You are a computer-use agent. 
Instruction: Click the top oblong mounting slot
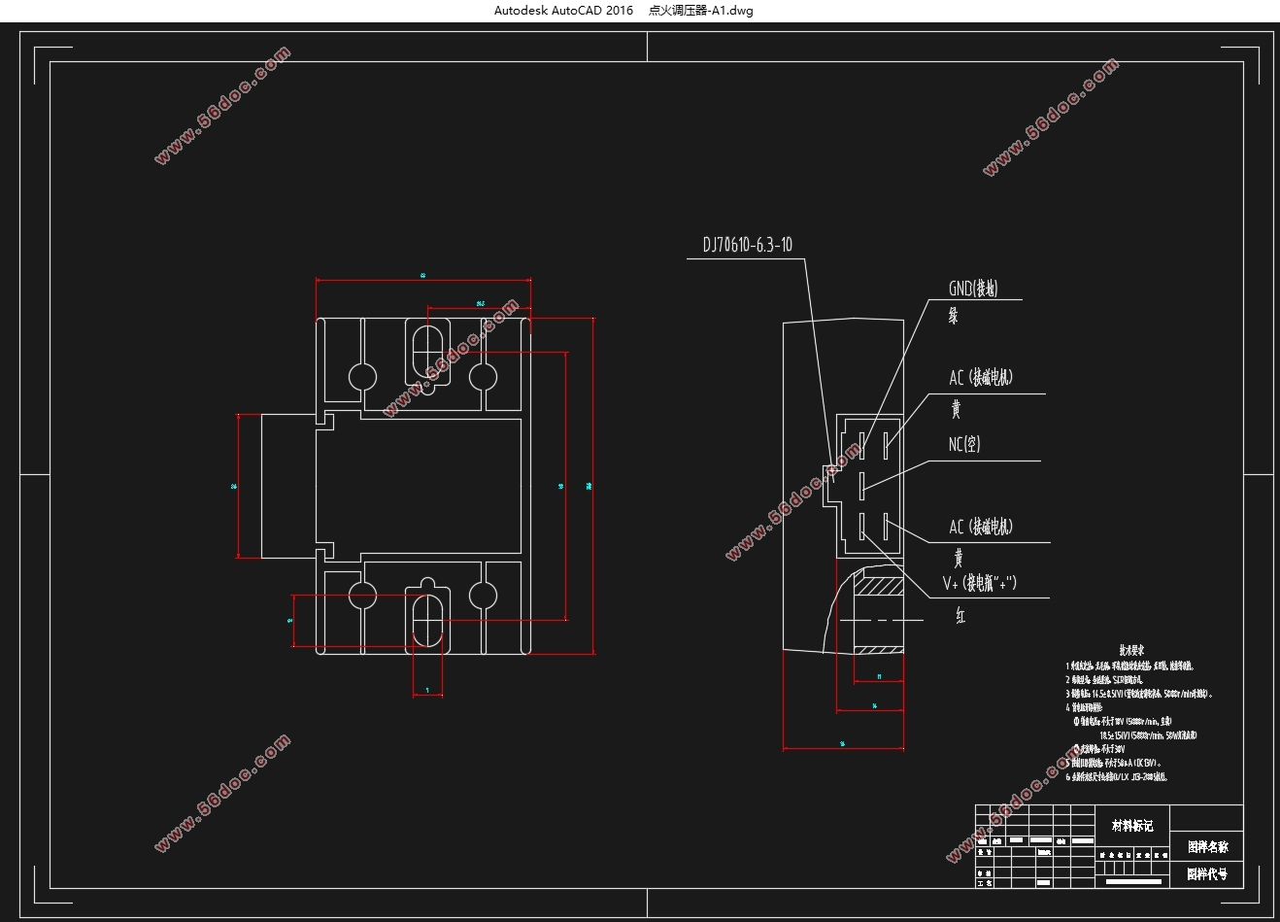click(x=427, y=349)
